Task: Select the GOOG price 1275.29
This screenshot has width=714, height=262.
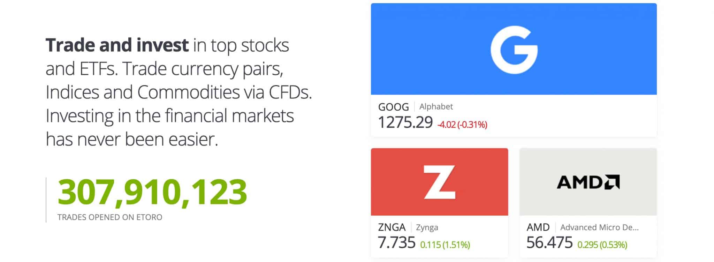Action: pyautogui.click(x=405, y=123)
